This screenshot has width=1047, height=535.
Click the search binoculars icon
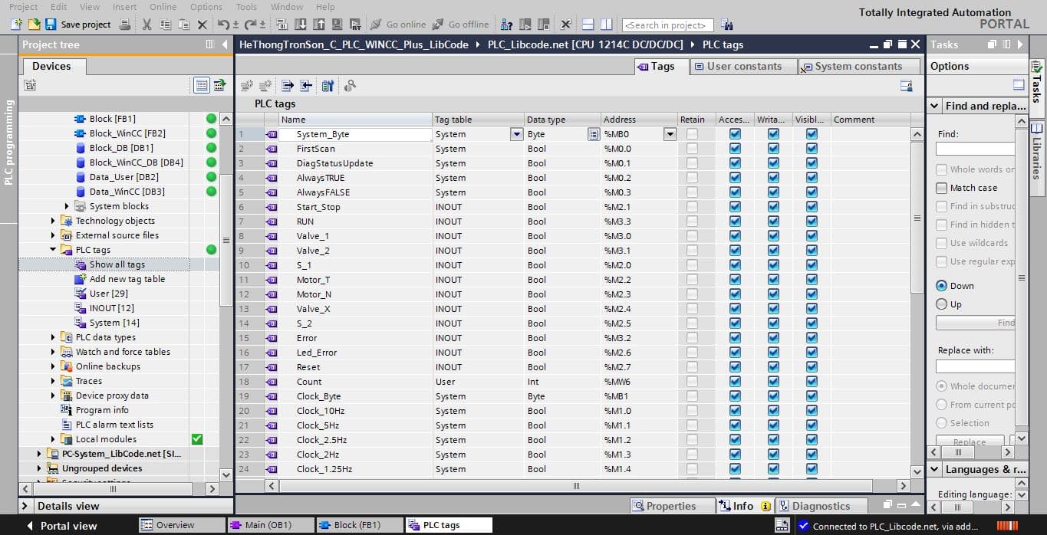coord(727,25)
